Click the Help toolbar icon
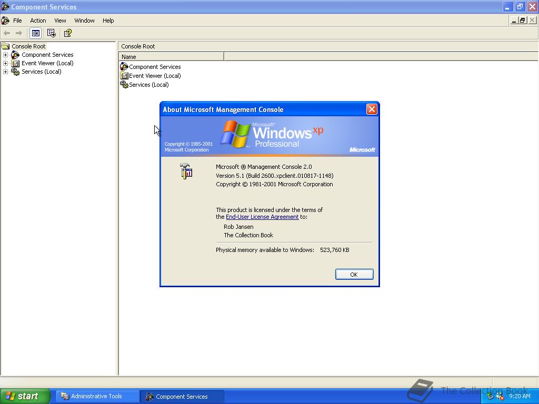Image resolution: width=539 pixels, height=404 pixels. click(x=68, y=33)
